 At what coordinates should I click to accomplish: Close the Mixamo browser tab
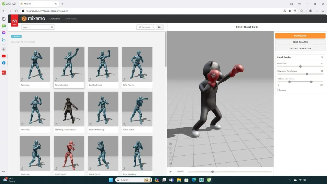pos(56,4)
